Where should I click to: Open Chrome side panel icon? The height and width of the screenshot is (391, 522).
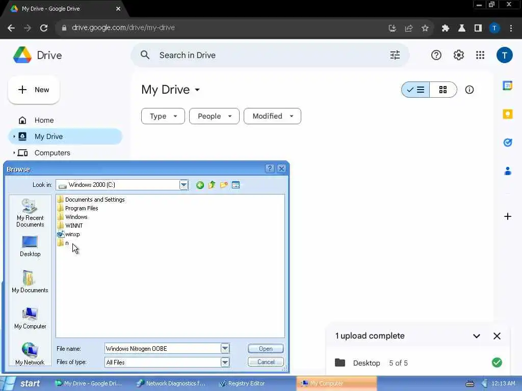(x=478, y=29)
